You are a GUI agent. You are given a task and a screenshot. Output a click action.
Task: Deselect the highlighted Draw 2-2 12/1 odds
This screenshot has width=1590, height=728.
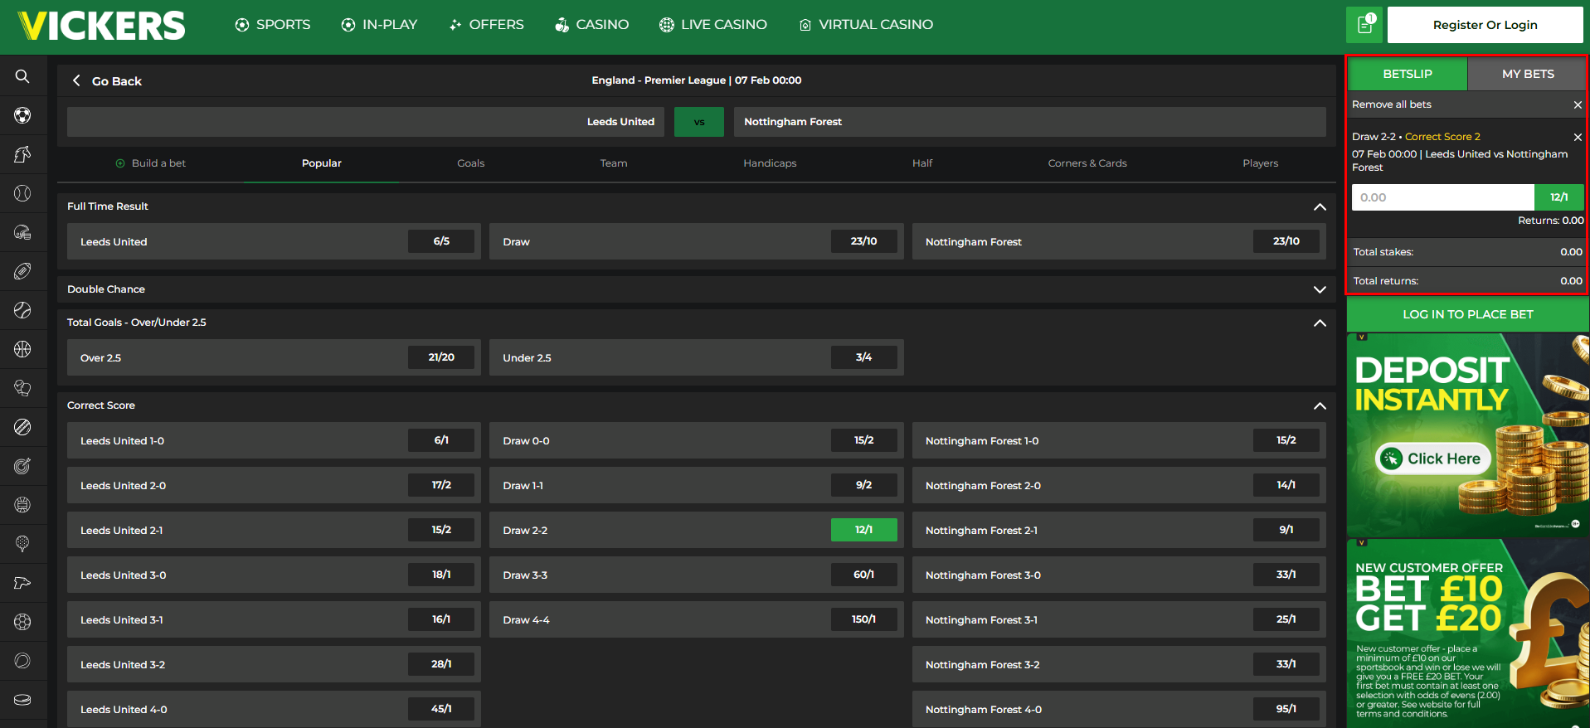863,530
